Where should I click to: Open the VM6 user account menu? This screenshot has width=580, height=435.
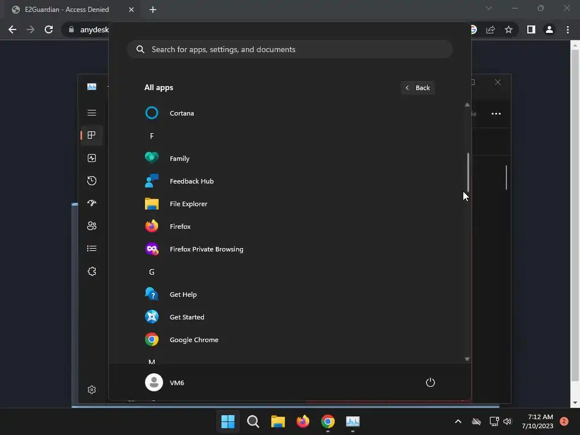pos(165,382)
